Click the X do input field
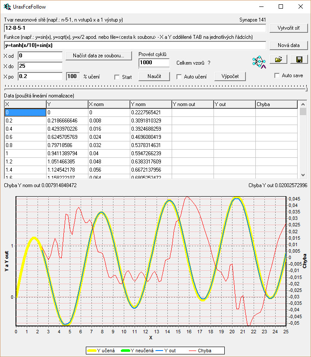The height and width of the screenshot is (357, 311). tap(40, 66)
